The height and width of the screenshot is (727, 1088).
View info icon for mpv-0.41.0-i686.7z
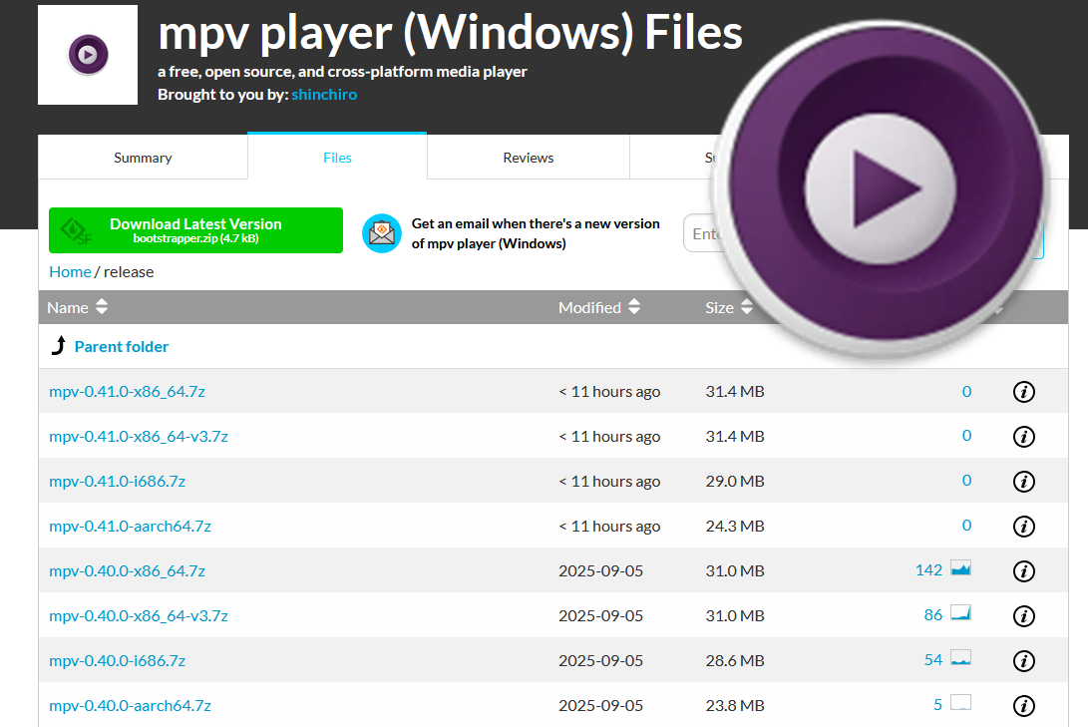tap(1024, 482)
